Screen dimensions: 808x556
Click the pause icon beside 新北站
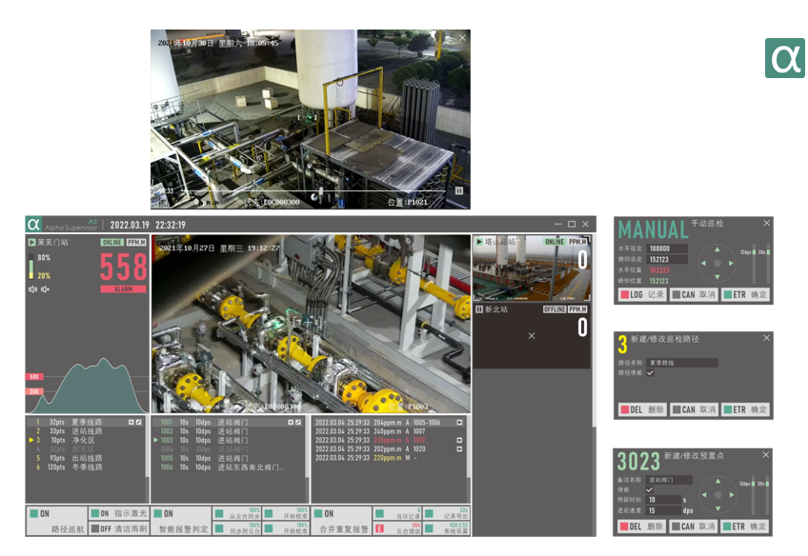pos(479,309)
